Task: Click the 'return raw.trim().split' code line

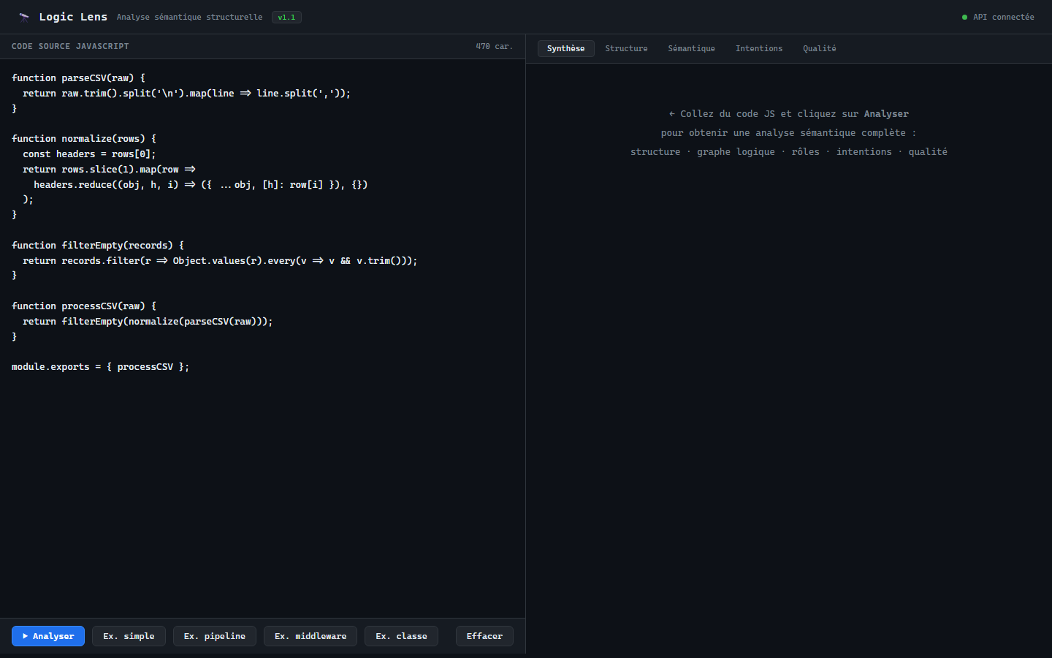Action: tap(186, 93)
